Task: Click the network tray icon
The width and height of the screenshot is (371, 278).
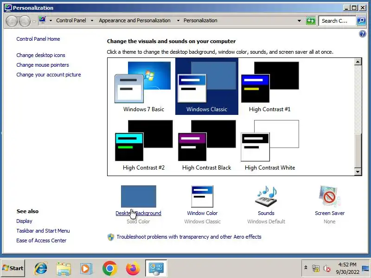Action: 316,268
